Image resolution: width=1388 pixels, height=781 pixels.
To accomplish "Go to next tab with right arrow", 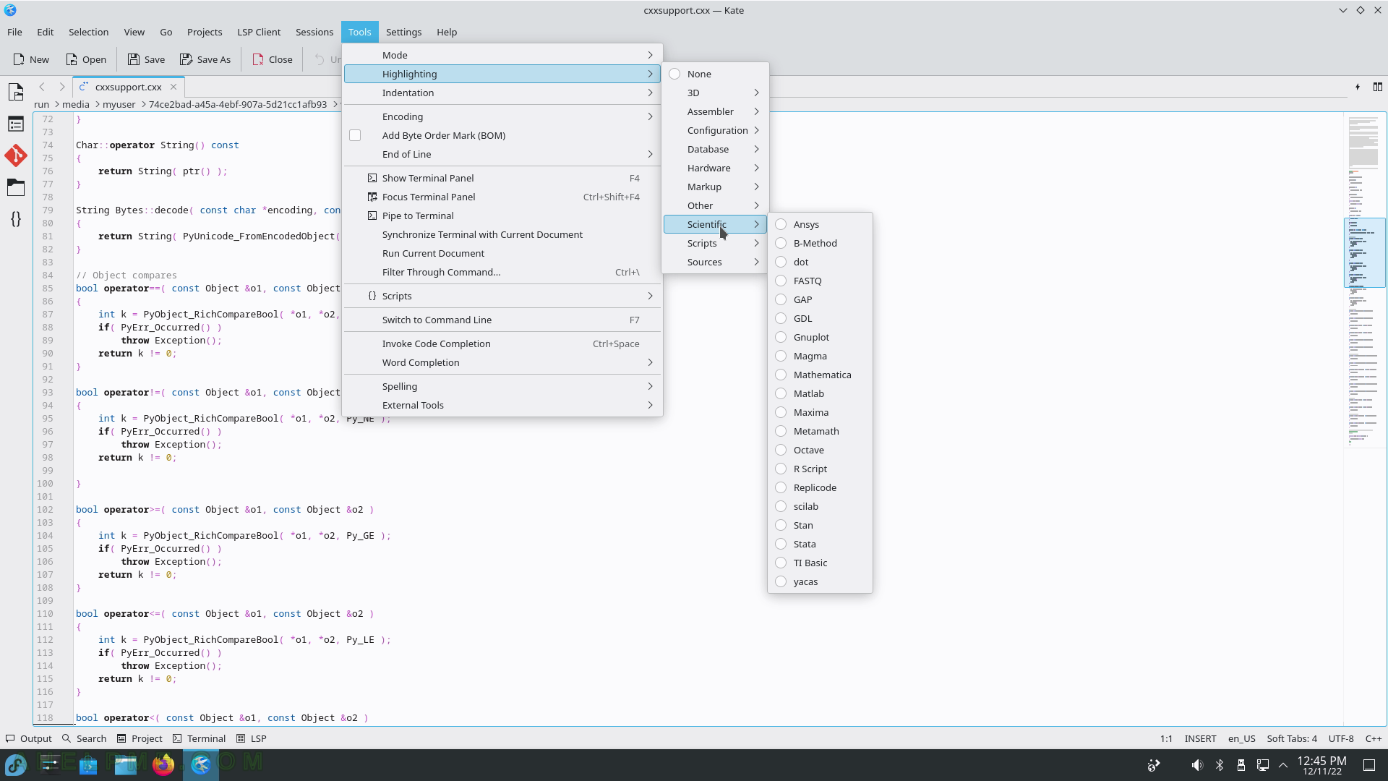I will click(61, 87).
